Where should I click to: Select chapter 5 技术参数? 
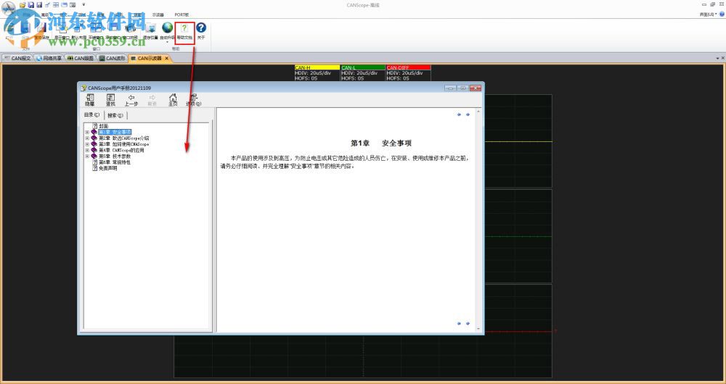[x=115, y=156]
